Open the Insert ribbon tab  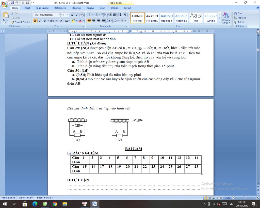27,8
